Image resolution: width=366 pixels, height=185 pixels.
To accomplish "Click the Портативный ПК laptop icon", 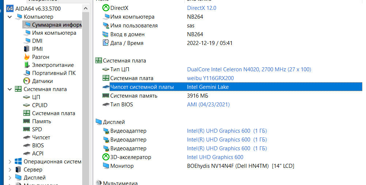I will pos(27,73).
